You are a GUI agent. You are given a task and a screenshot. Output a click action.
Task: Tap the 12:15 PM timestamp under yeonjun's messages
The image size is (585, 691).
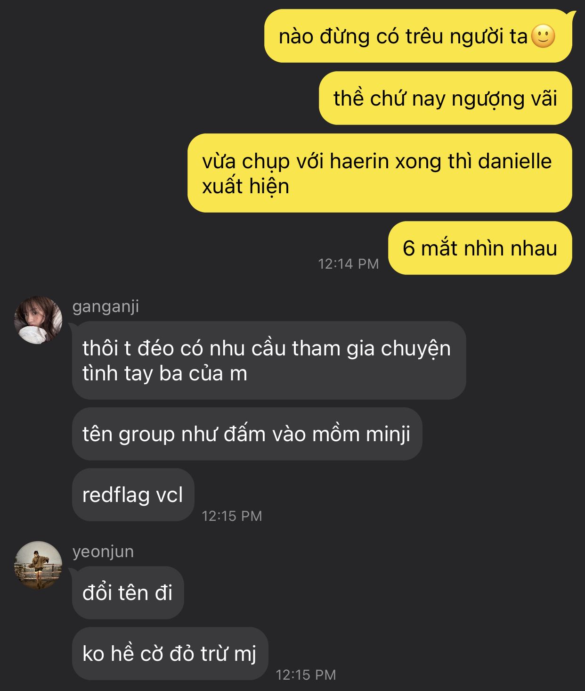point(306,675)
